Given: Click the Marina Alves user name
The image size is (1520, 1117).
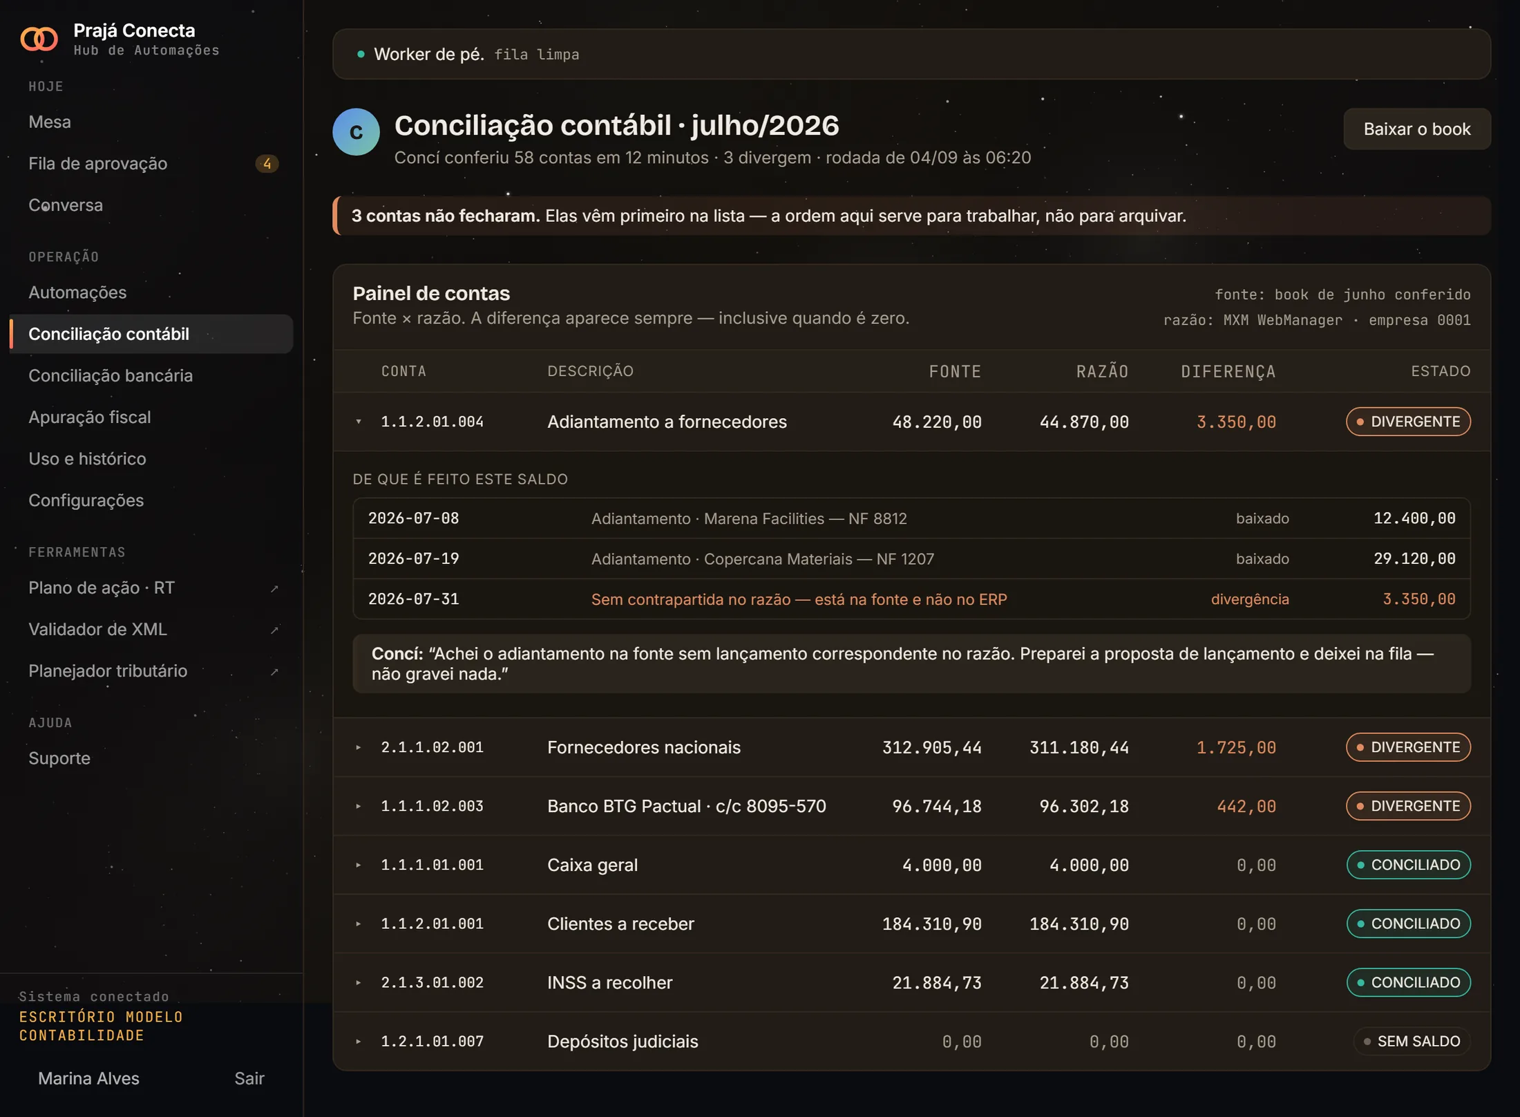Looking at the screenshot, I should coord(88,1078).
